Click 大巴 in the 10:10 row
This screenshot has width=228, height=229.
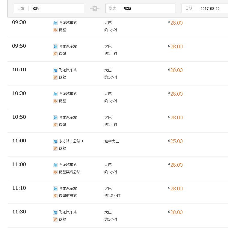coord(108,70)
